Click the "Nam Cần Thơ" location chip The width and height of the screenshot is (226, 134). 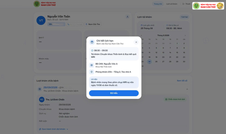click(x=93, y=24)
